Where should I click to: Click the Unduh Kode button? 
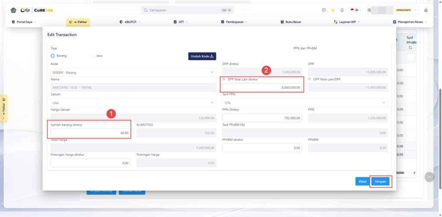tap(202, 56)
